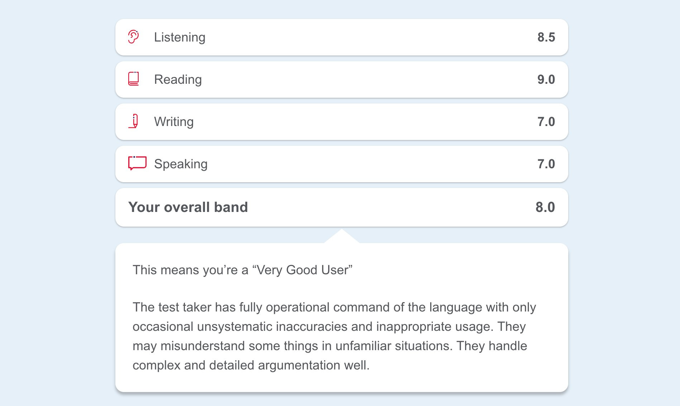Image resolution: width=680 pixels, height=406 pixels.
Task: Select the Listening label text
Action: pyautogui.click(x=179, y=37)
